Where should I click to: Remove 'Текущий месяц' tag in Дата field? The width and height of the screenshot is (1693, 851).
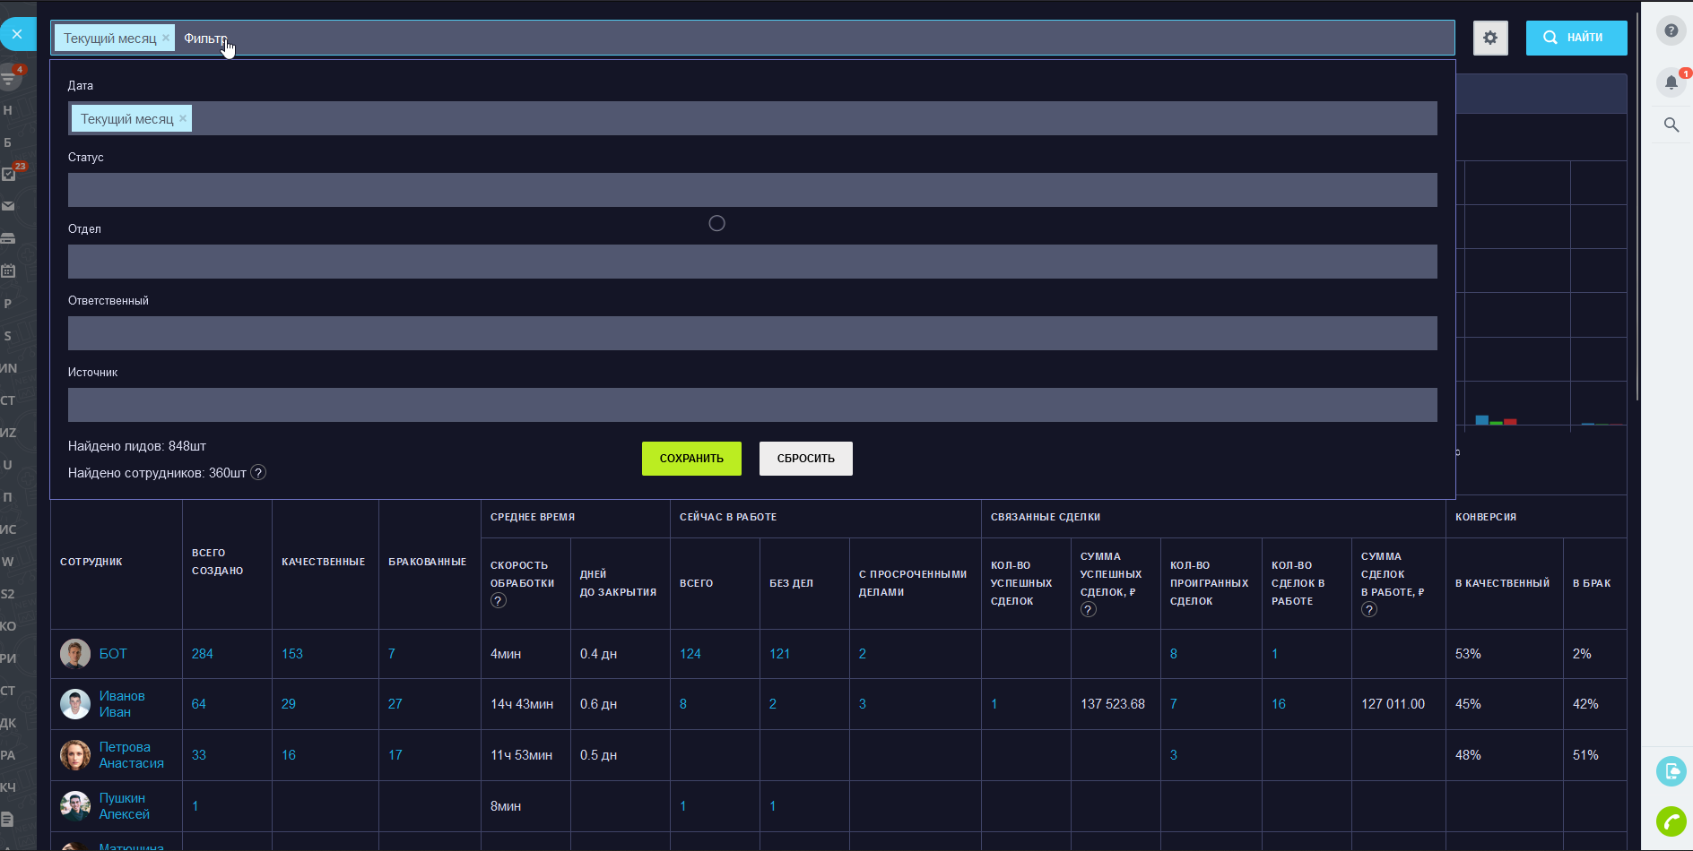(183, 118)
